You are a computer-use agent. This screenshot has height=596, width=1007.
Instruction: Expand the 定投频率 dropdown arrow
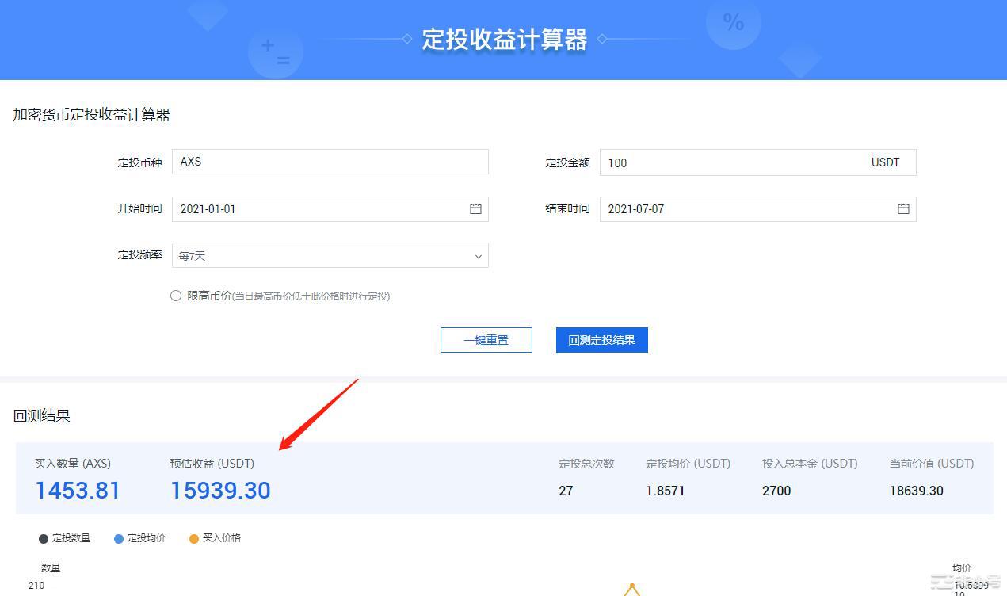coord(478,257)
